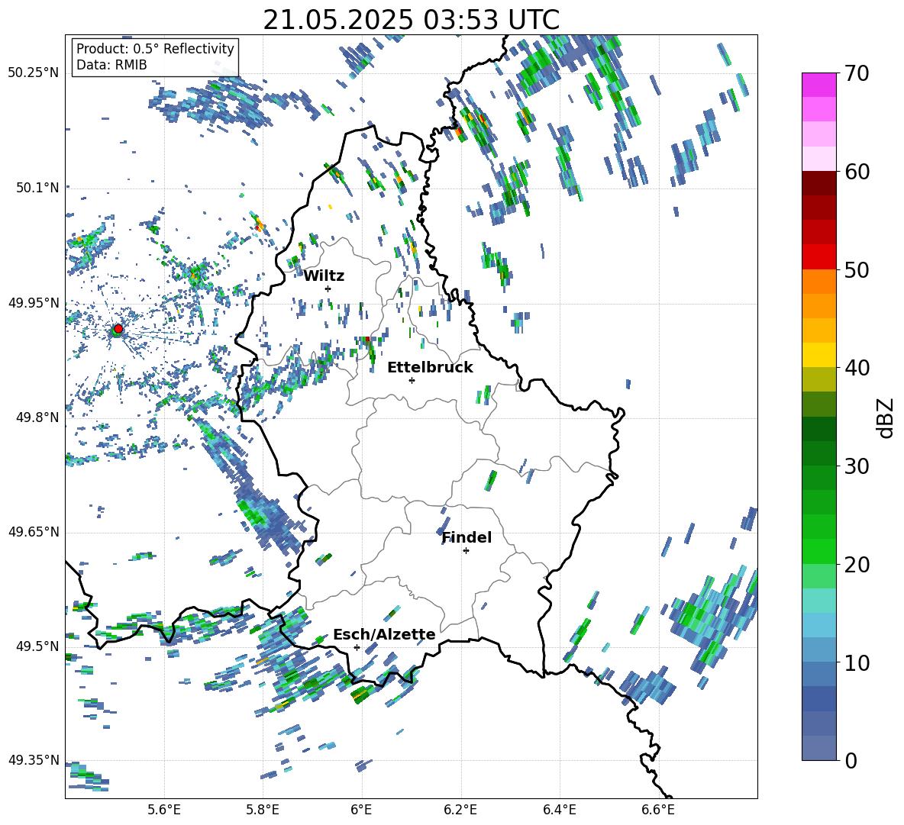Click the Findel station cross marker

466,551
